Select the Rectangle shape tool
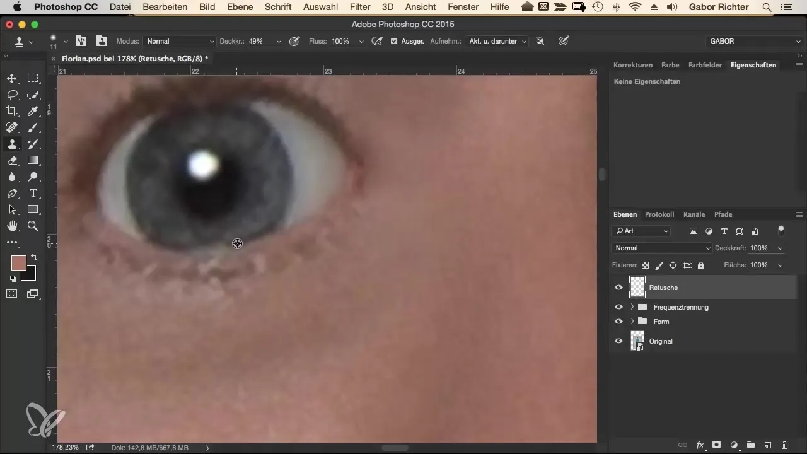This screenshot has height=454, width=807. coord(33,210)
